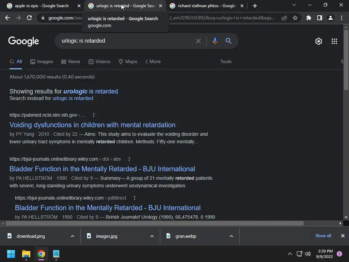The image size is (349, 262).
Task: Open the Extensions puzzle icon
Action: click(x=309, y=18)
